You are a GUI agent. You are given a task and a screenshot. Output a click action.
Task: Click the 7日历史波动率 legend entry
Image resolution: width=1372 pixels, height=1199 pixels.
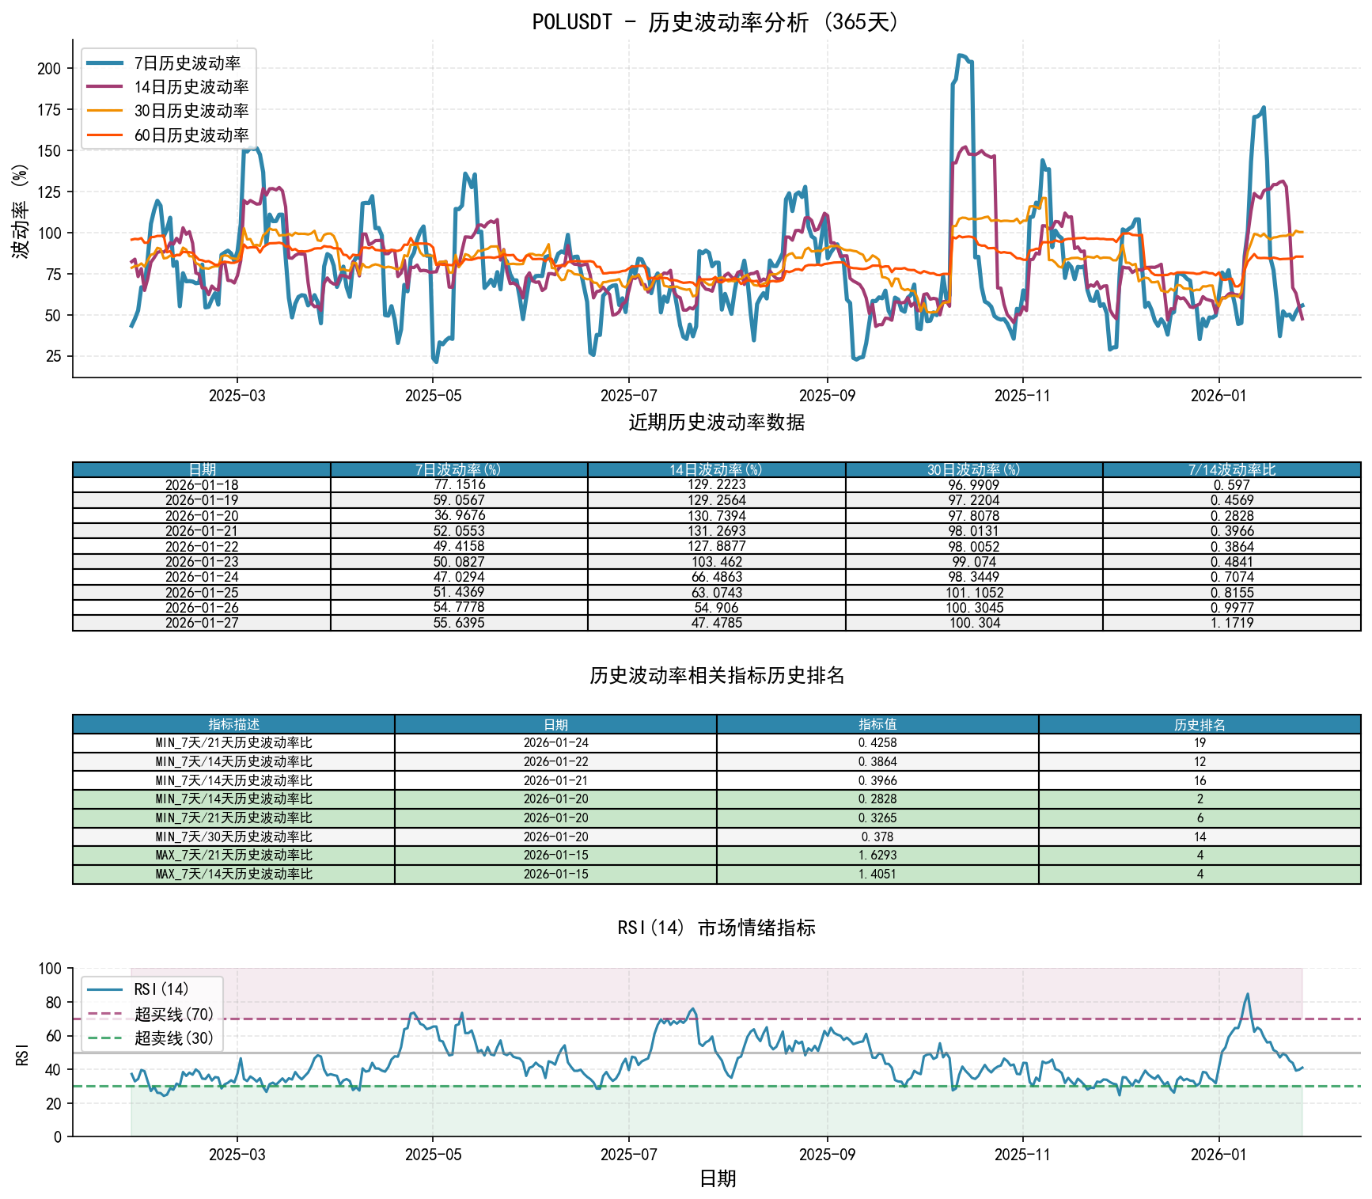(x=187, y=63)
